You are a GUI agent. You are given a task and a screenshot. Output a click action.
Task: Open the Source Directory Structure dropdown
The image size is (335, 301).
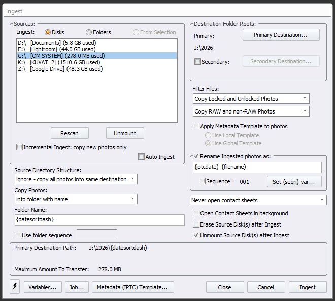pyautogui.click(x=76, y=179)
